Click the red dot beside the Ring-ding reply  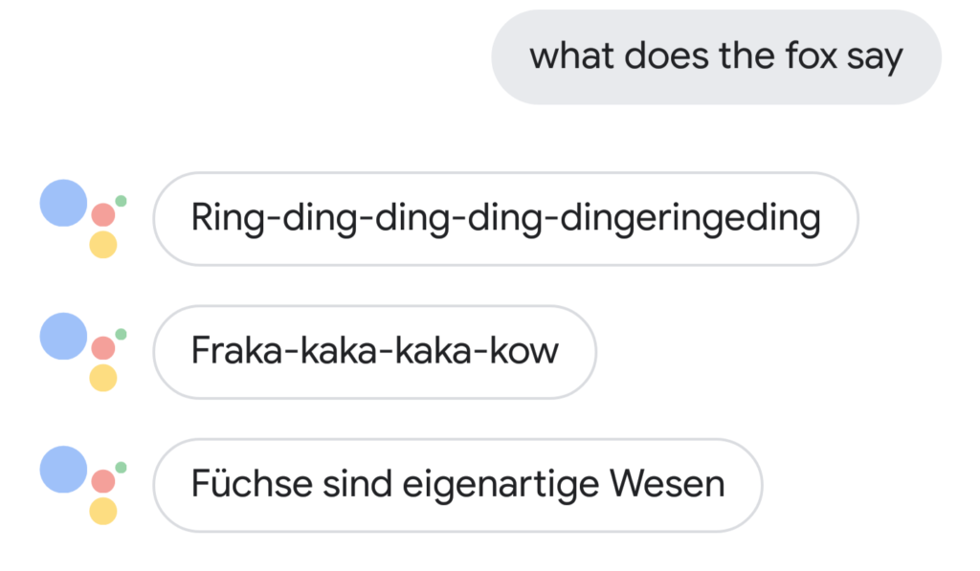click(103, 215)
